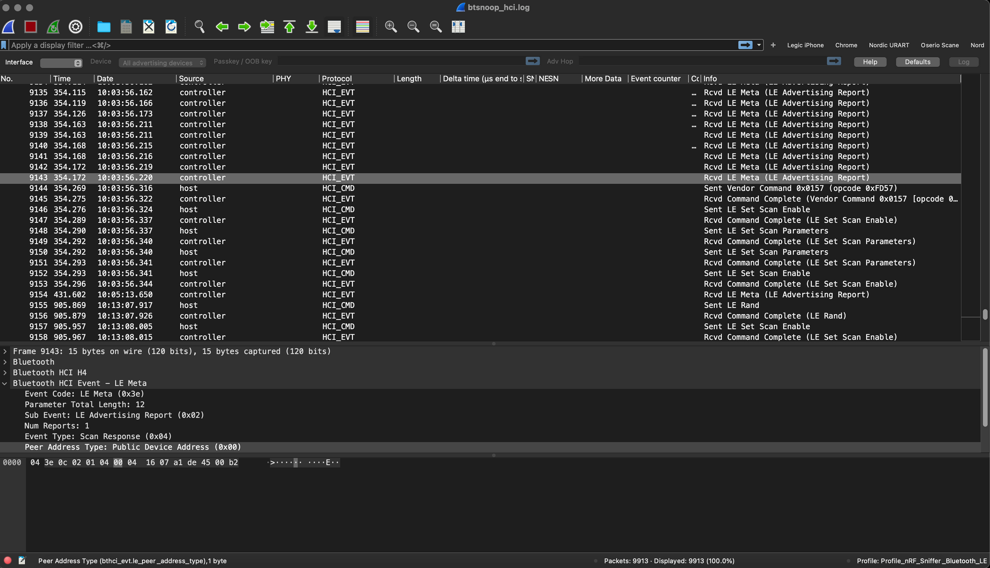Screen dimensions: 990x568
Task: Toggle packet list colorize rules
Action: coord(363,27)
